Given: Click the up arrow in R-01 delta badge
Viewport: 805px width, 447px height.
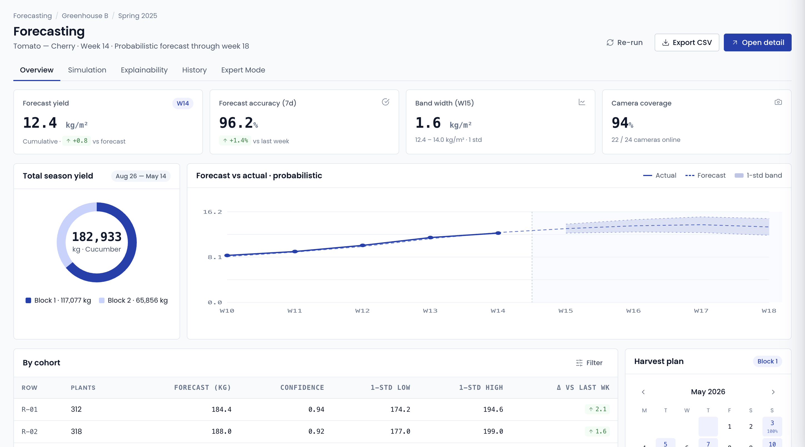Looking at the screenshot, I should tap(591, 409).
